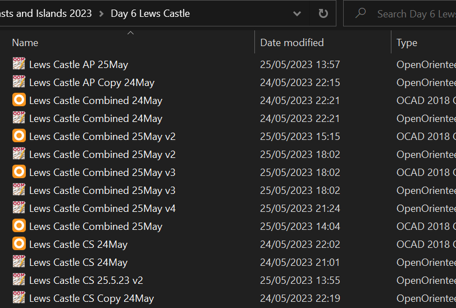Image resolution: width=456 pixels, height=308 pixels.
Task: Click the Mapper icon for Lews Castle AP Copy 24May
Action: click(x=19, y=82)
